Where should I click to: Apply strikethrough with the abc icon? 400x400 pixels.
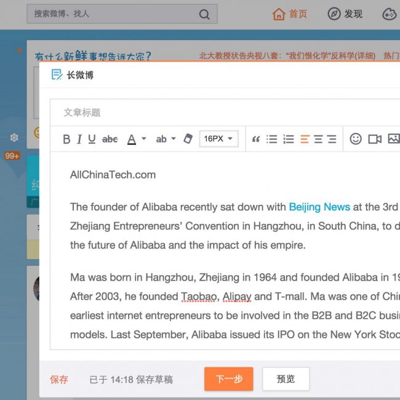(110, 139)
